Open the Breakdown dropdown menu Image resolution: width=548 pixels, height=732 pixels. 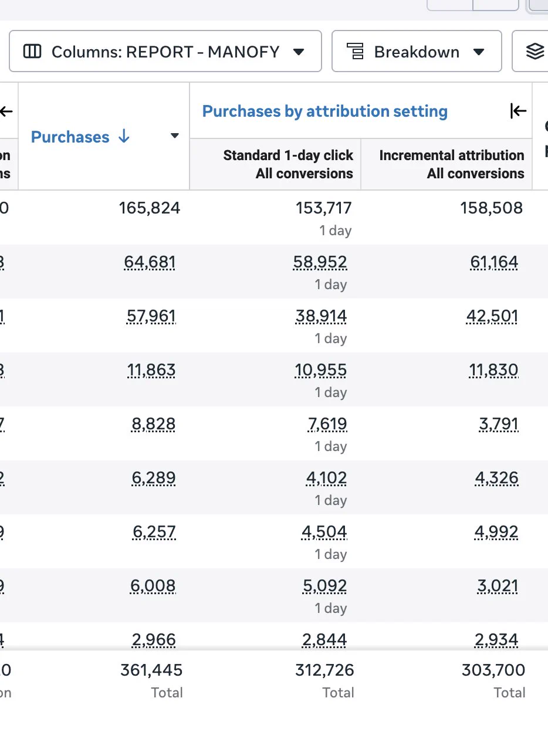[x=417, y=52]
